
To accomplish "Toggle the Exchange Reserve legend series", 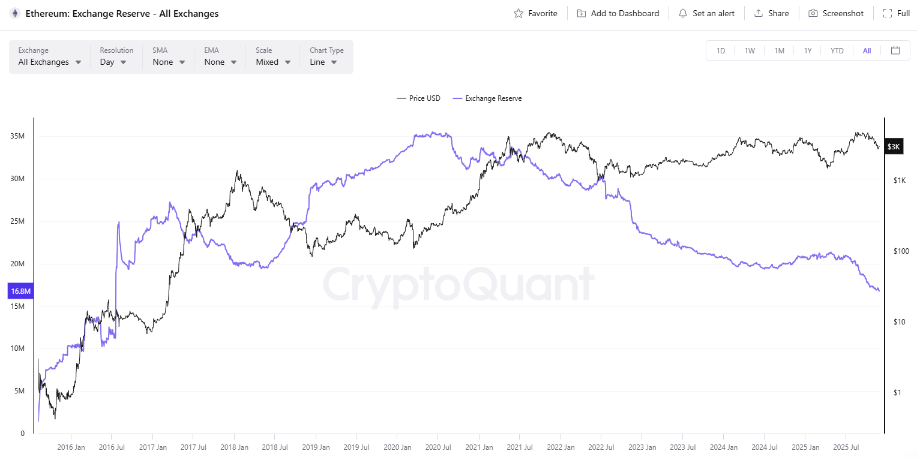I will [x=487, y=98].
